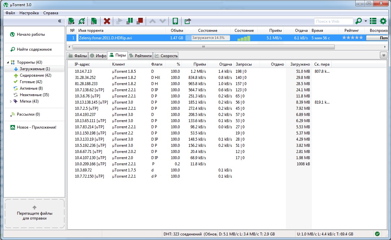
Task: Click green checkmark network status icon
Action: pos(377,234)
